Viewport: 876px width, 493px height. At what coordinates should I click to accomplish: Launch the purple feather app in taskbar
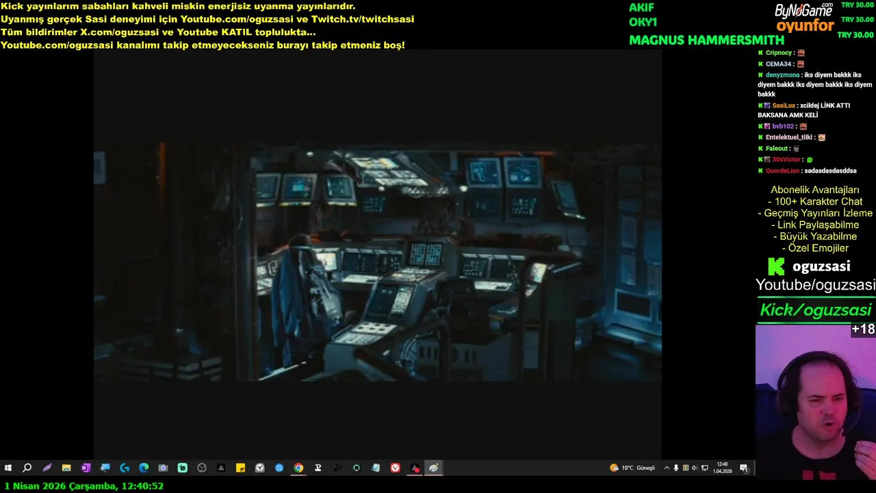point(47,468)
